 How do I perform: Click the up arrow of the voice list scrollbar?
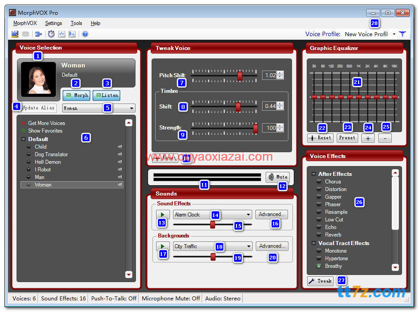(129, 123)
